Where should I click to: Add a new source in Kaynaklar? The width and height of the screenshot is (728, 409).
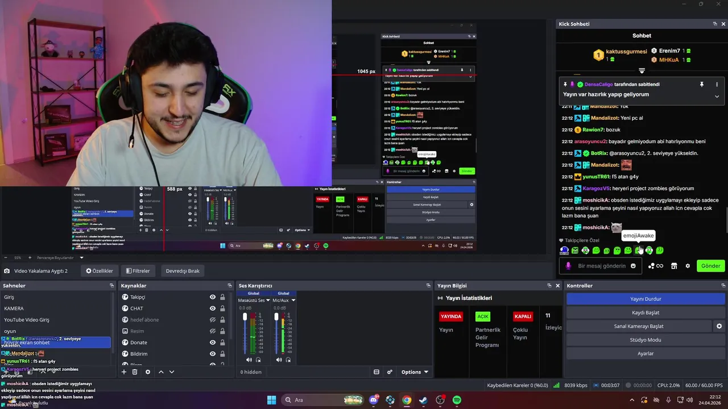pyautogui.click(x=123, y=372)
